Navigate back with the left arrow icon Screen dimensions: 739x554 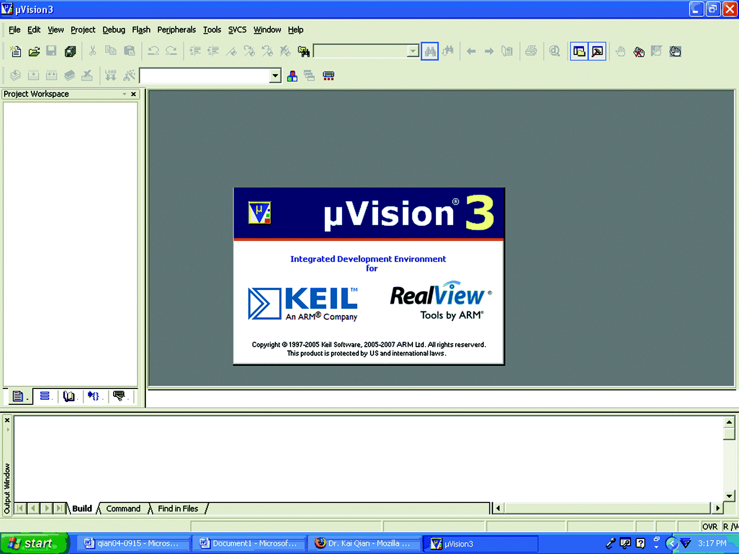click(471, 51)
